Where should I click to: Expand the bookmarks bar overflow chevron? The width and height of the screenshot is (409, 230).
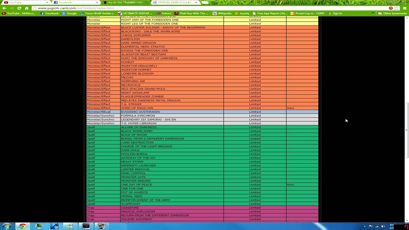[x=373, y=13]
